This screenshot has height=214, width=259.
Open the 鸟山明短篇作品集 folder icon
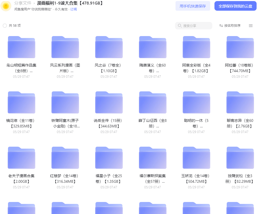tap(22, 47)
